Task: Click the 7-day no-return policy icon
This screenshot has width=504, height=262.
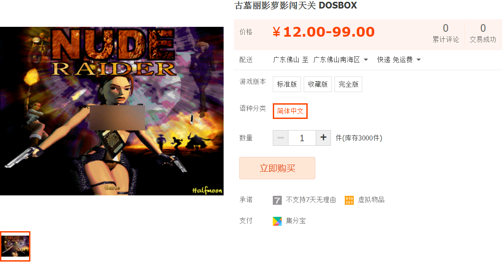Action: pos(277,200)
